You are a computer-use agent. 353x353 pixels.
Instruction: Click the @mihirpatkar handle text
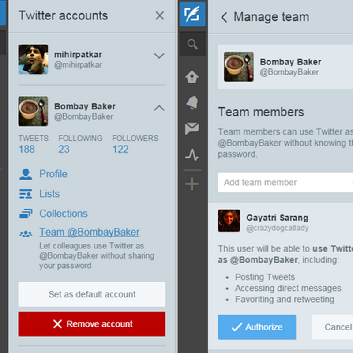(x=78, y=65)
